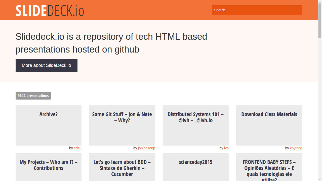The image size is (322, 181).
Task: Visit author kpytang's profile link
Action: tap(296, 148)
